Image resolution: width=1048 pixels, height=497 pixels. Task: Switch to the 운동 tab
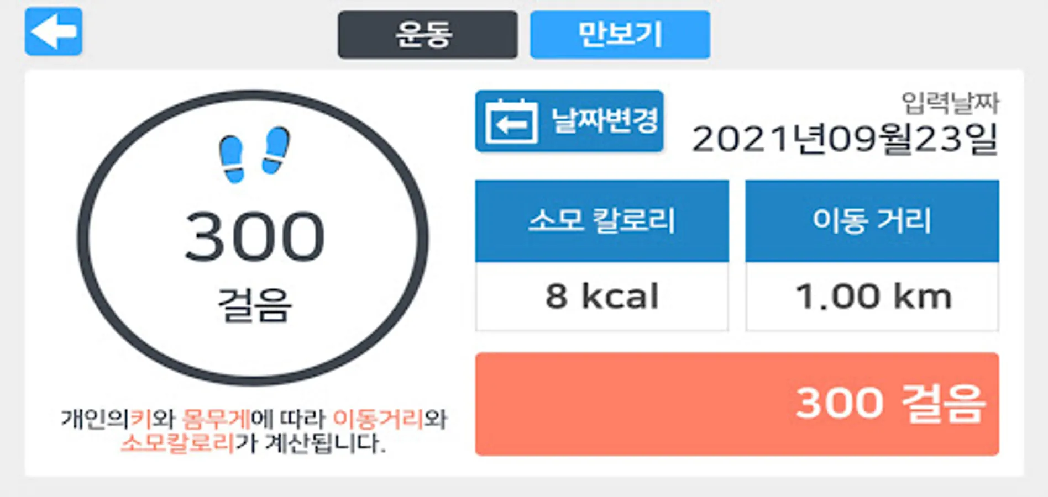coord(428,35)
